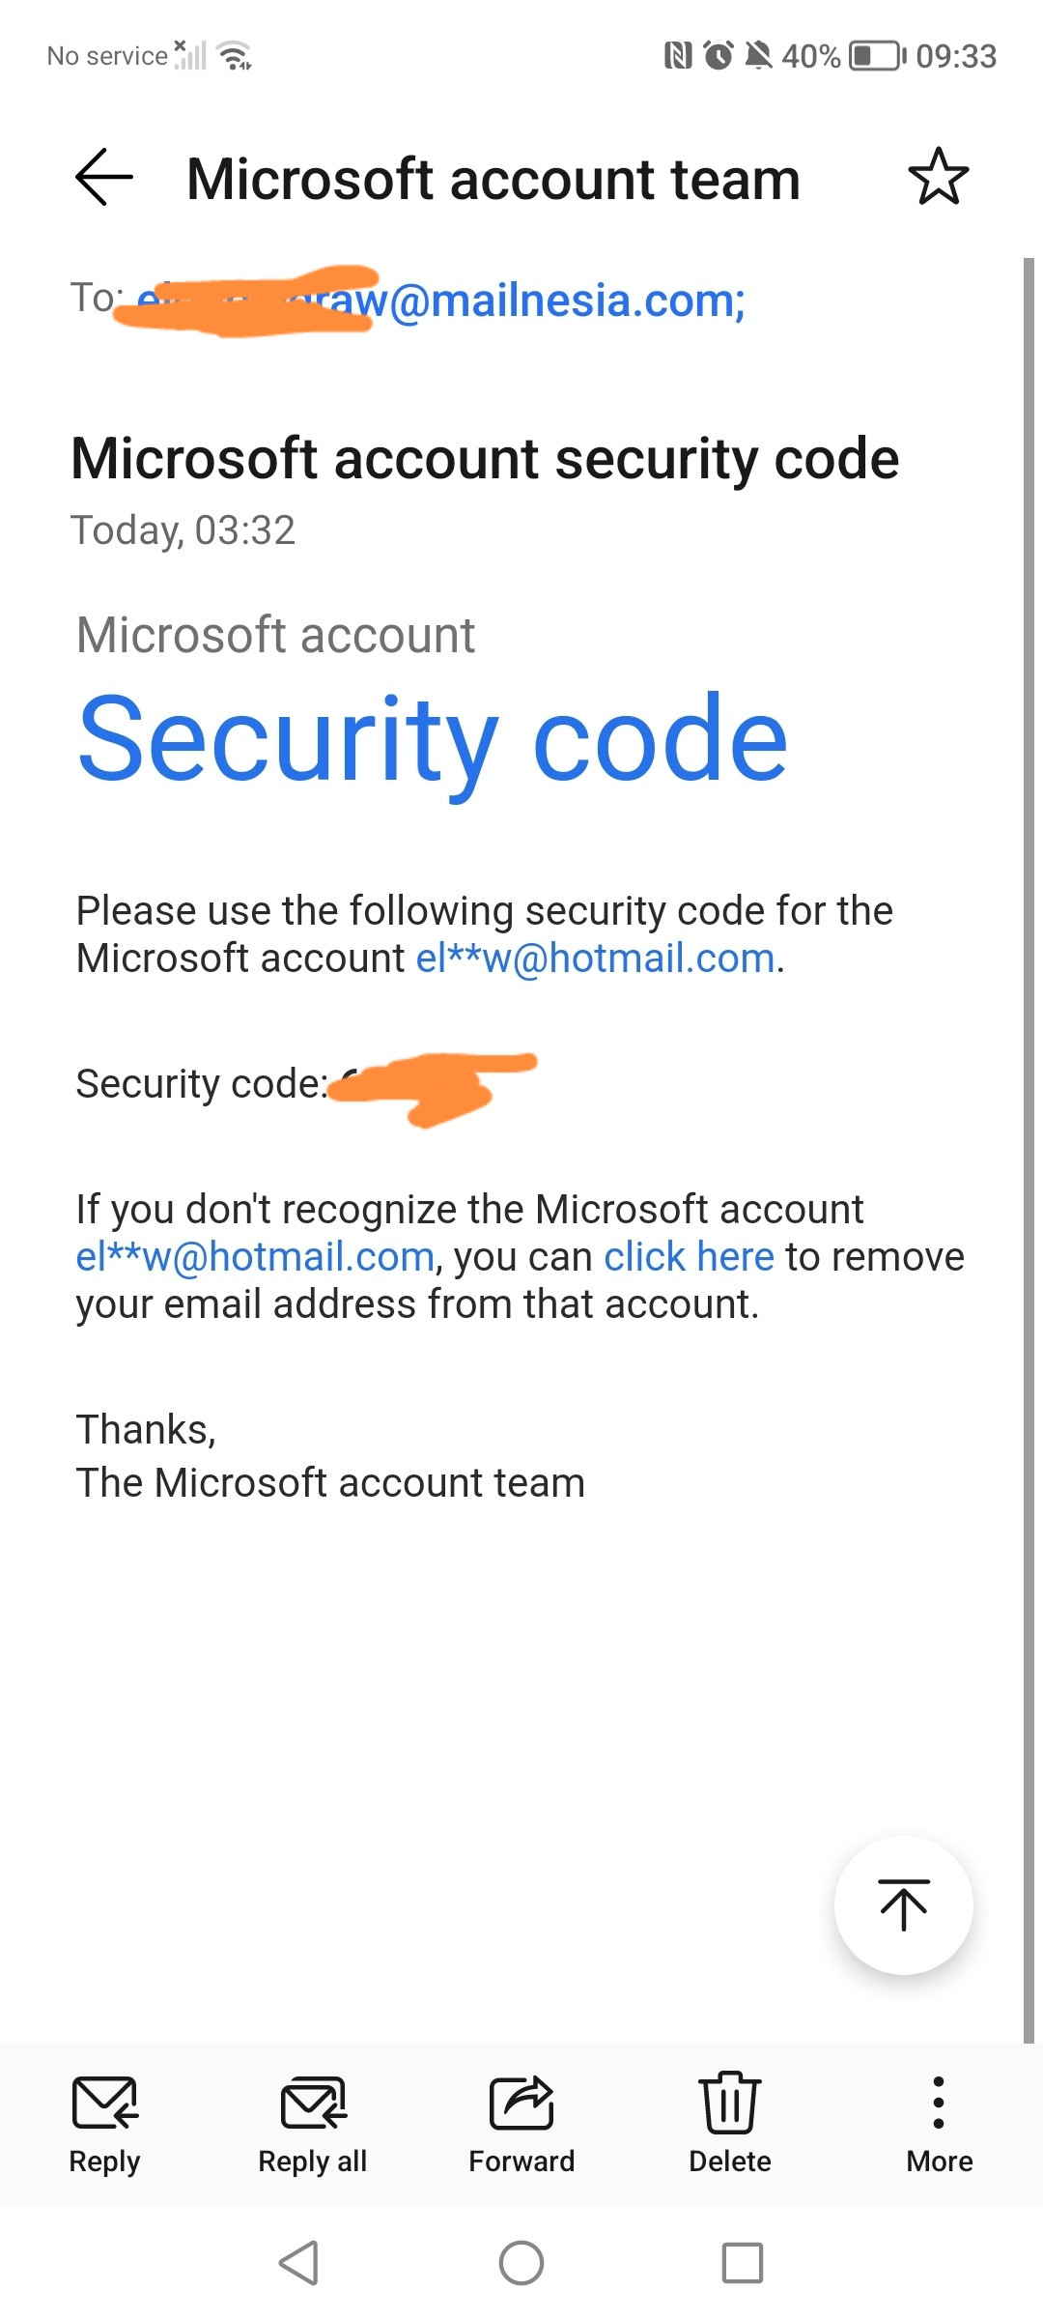Tap the Reply envelope icon
The width and height of the screenshot is (1043, 2319).
pos(104,2104)
